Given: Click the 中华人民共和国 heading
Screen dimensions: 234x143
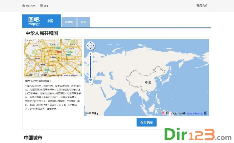Looking at the screenshot, I should point(42,33).
